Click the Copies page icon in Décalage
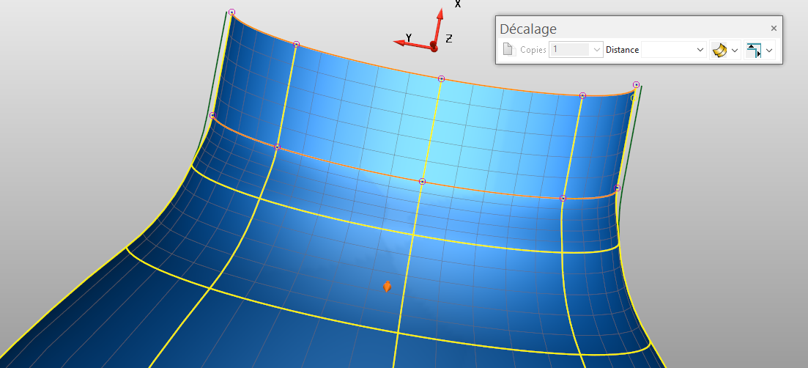The height and width of the screenshot is (368, 808). tap(509, 50)
